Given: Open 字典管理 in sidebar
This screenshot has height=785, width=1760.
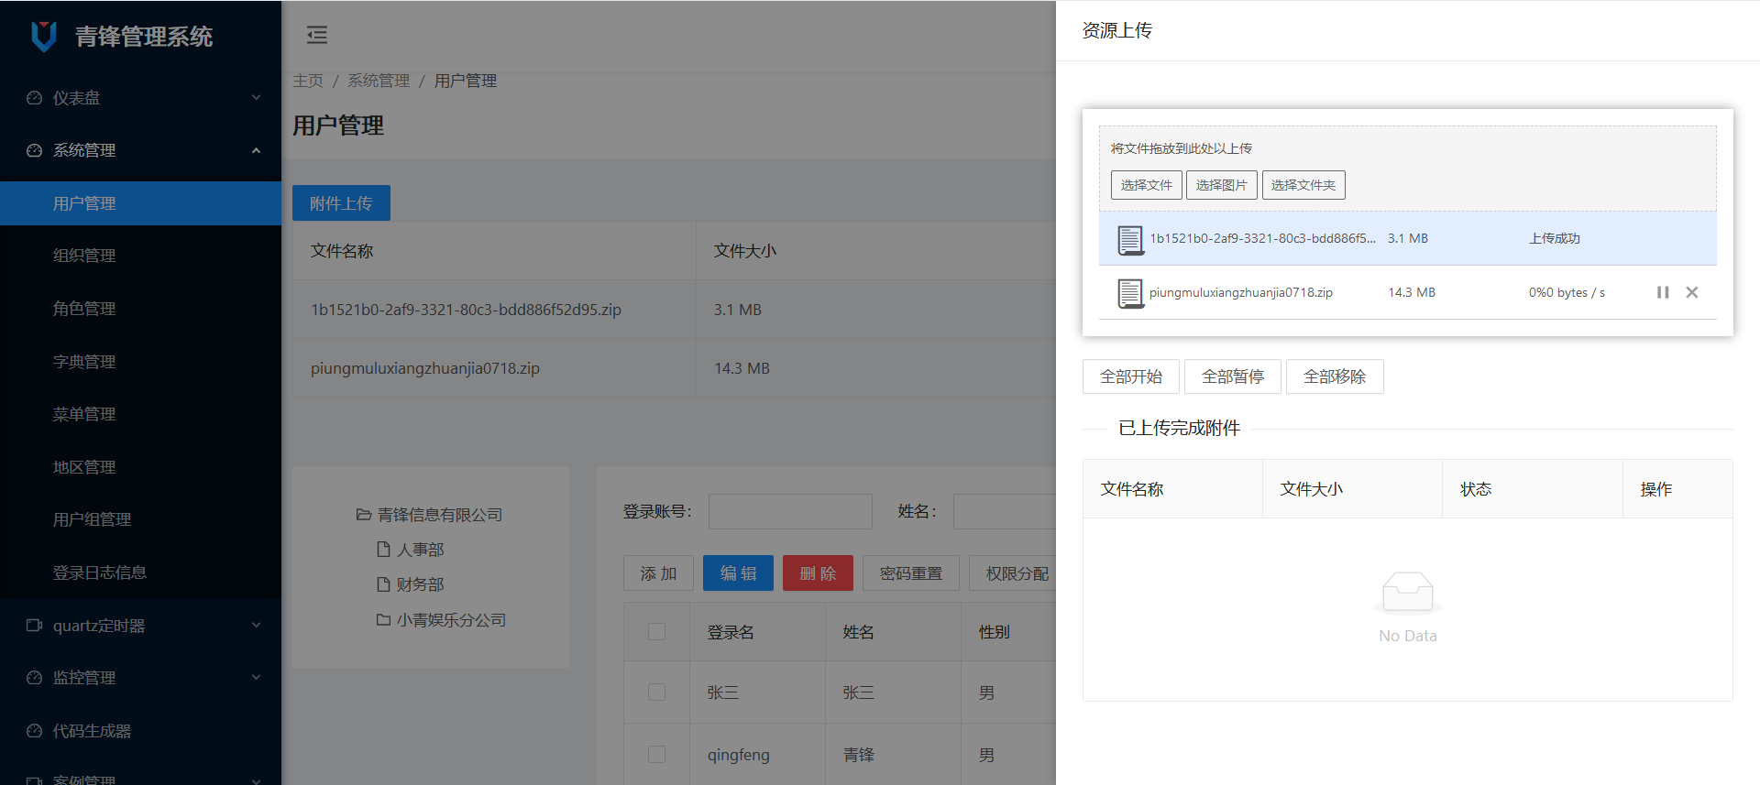Looking at the screenshot, I should pyautogui.click(x=140, y=362).
